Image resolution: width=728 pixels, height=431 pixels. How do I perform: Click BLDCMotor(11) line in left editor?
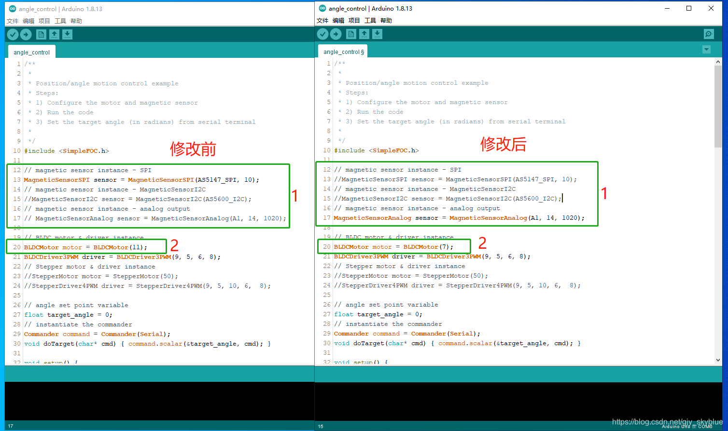(x=85, y=247)
